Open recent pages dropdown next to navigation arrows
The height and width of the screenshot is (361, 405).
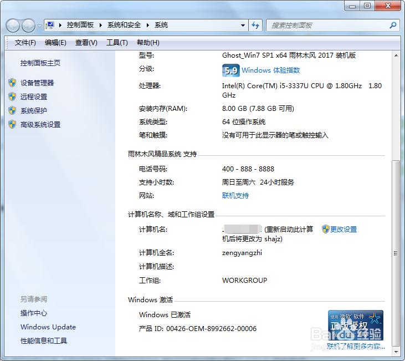click(x=39, y=26)
